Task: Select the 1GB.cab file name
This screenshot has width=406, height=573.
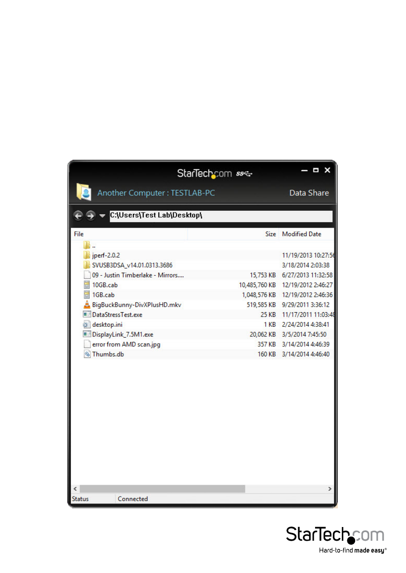Action: [x=103, y=294]
